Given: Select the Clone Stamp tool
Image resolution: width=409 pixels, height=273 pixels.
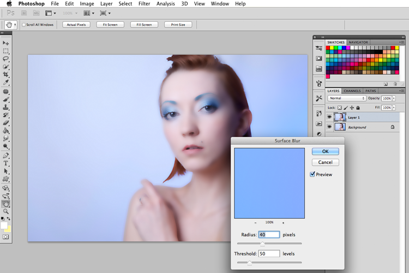Looking at the screenshot, I should [x=6, y=107].
